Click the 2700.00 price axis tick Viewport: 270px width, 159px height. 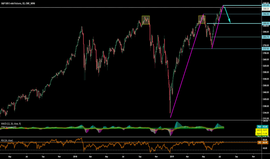[266, 53]
